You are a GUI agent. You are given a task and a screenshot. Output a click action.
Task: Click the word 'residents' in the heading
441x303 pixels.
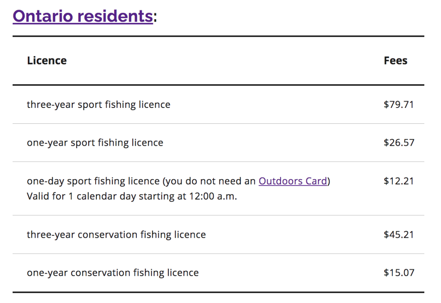115,16
